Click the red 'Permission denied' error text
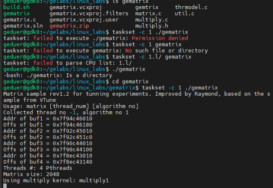Screen dimensions: 273x188 pos(160,38)
